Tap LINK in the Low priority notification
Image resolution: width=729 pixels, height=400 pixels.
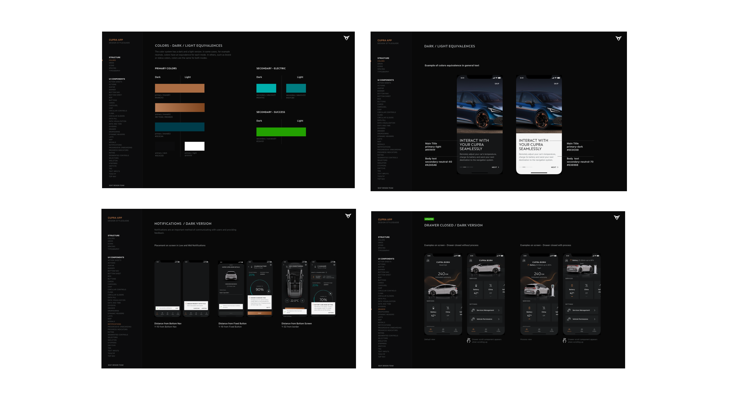[x=177, y=308]
